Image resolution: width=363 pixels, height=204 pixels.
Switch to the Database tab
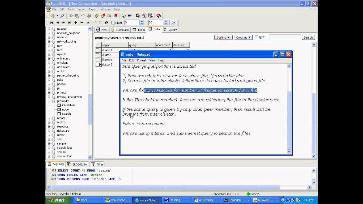pos(120,29)
